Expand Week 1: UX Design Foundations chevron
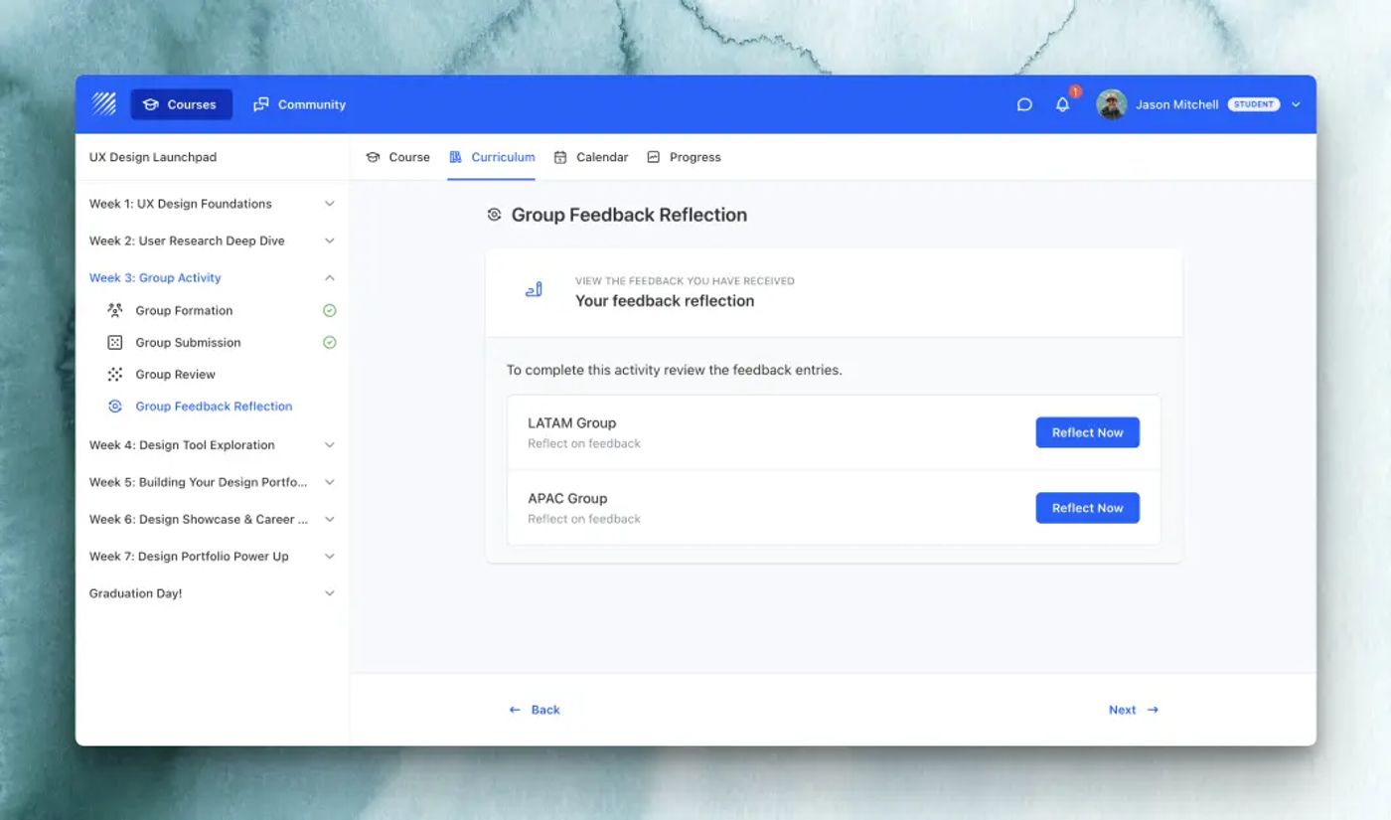 point(330,204)
